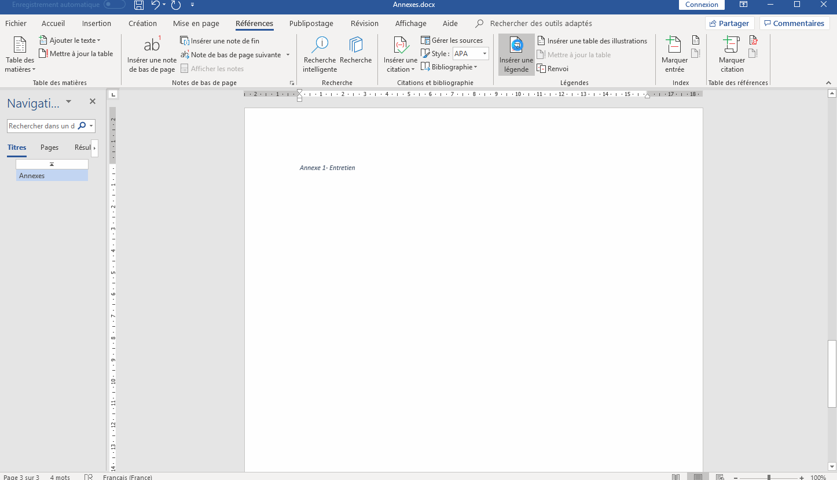Toggle the Enregistrement automatique switch

(115, 5)
